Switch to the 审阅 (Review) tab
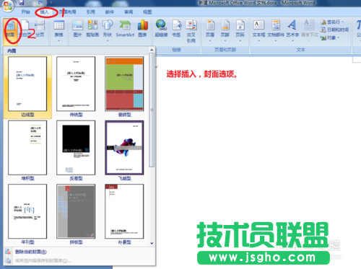 click(x=129, y=12)
